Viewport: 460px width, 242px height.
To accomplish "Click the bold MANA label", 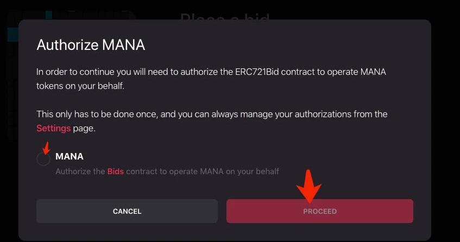I will pyautogui.click(x=70, y=156).
